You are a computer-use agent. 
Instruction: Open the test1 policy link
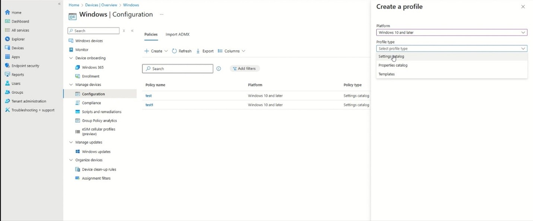tap(149, 105)
